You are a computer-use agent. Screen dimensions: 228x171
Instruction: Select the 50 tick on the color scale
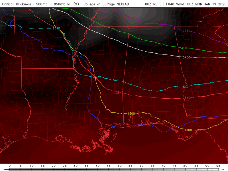(119, 166)
